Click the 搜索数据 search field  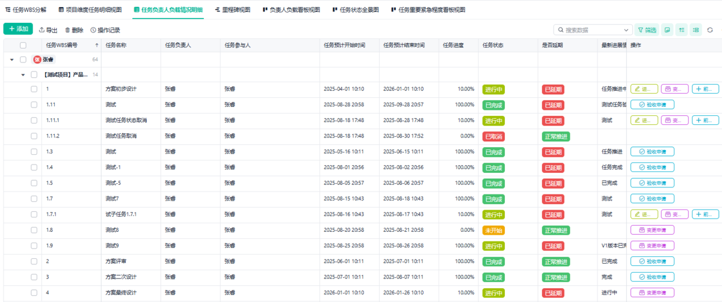pos(593,29)
